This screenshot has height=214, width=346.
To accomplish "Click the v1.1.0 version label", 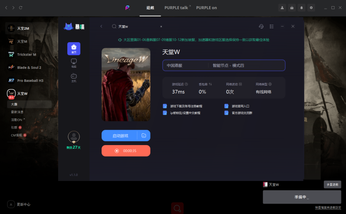I will [74, 175].
